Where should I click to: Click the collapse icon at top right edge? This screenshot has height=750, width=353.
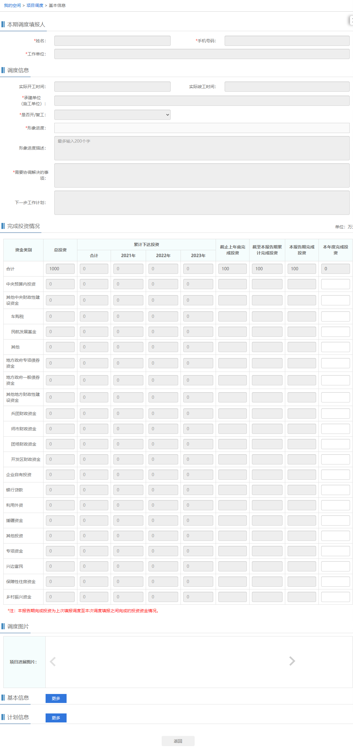(x=351, y=20)
